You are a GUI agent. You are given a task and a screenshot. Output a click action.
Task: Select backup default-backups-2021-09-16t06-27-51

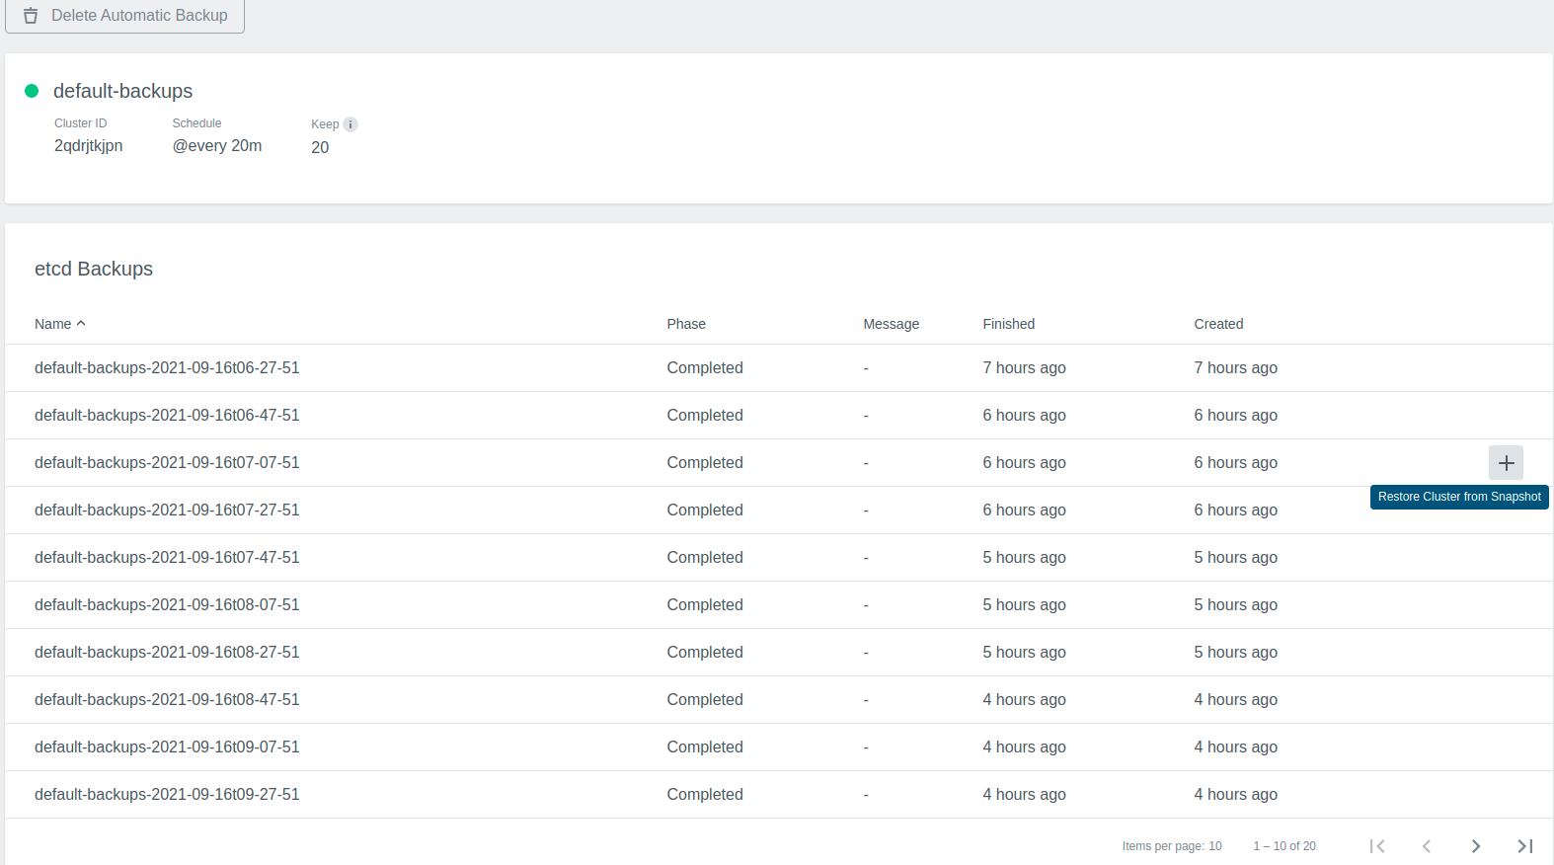[167, 368]
